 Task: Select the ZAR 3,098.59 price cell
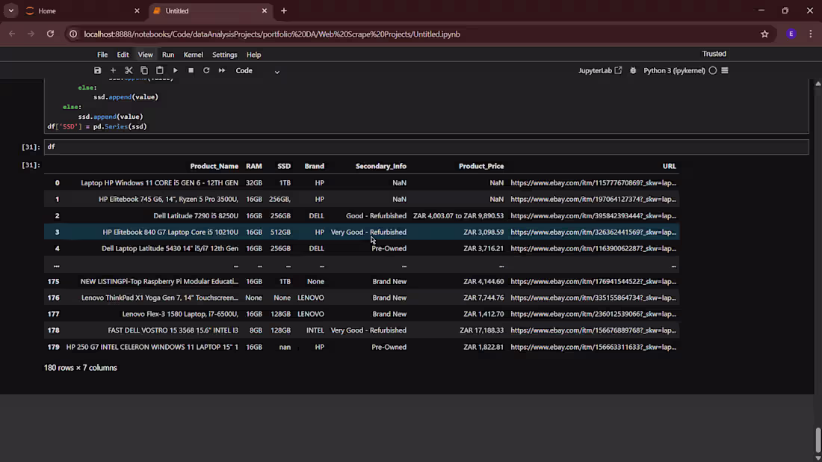click(483, 232)
